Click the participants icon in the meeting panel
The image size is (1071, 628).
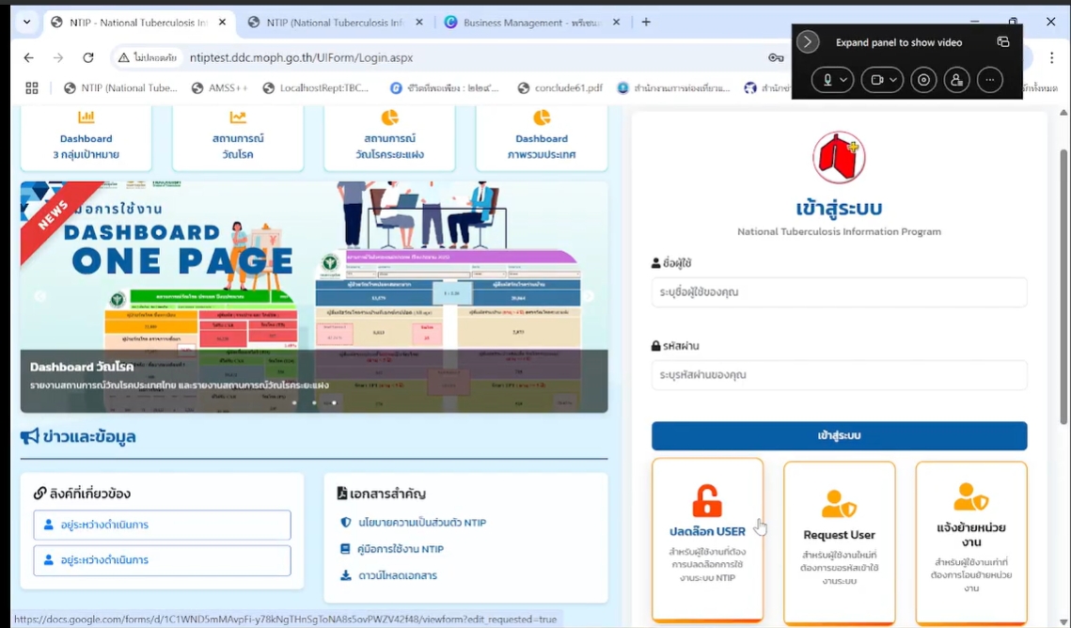click(956, 81)
